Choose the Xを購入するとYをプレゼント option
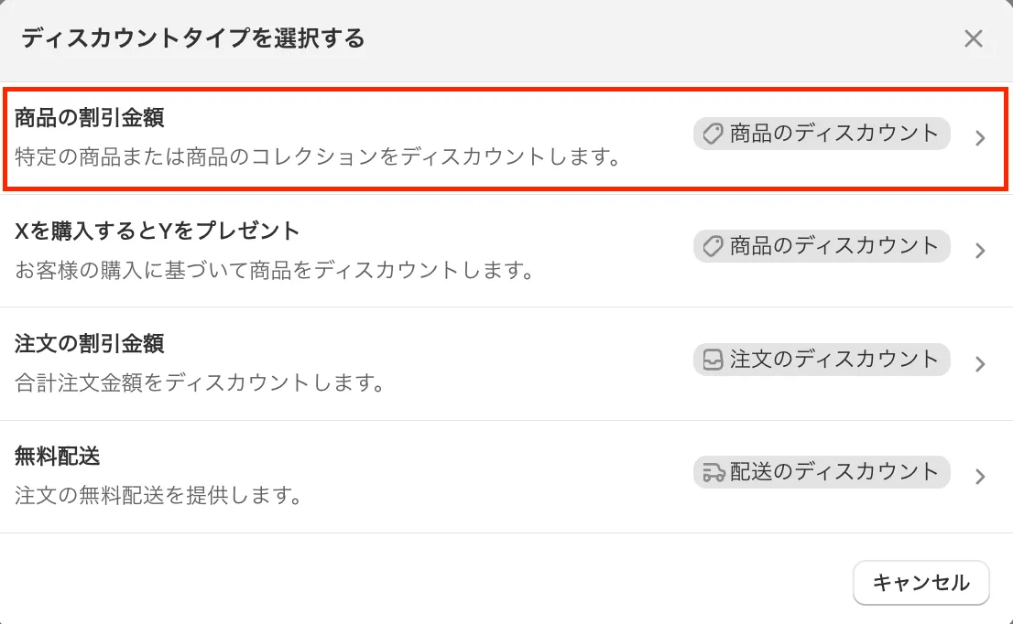 coord(158,231)
